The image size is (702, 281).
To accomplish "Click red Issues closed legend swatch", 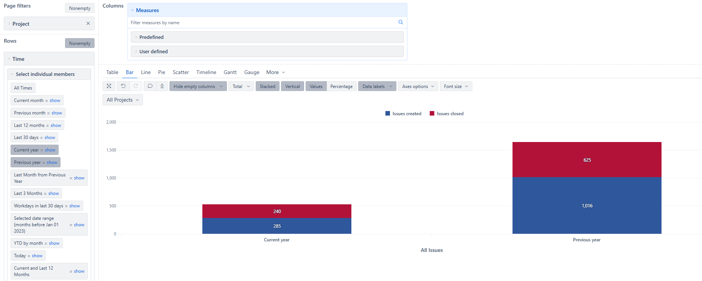I will tap(432, 113).
